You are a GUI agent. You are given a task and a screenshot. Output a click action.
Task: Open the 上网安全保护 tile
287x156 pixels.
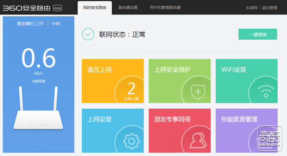[179, 81]
